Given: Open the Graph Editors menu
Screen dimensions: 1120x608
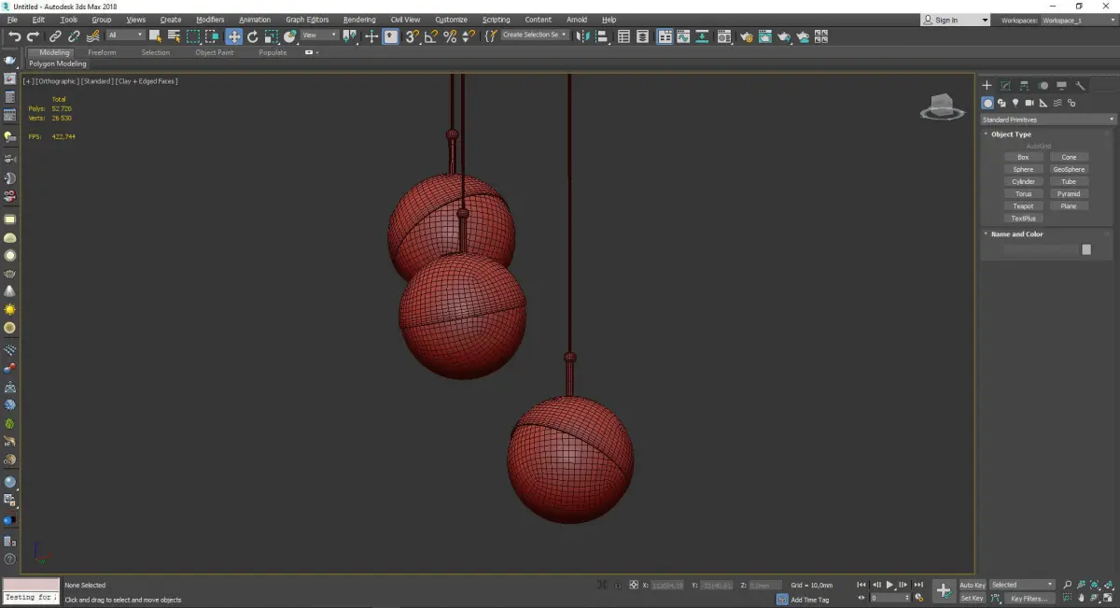Looking at the screenshot, I should pos(307,20).
